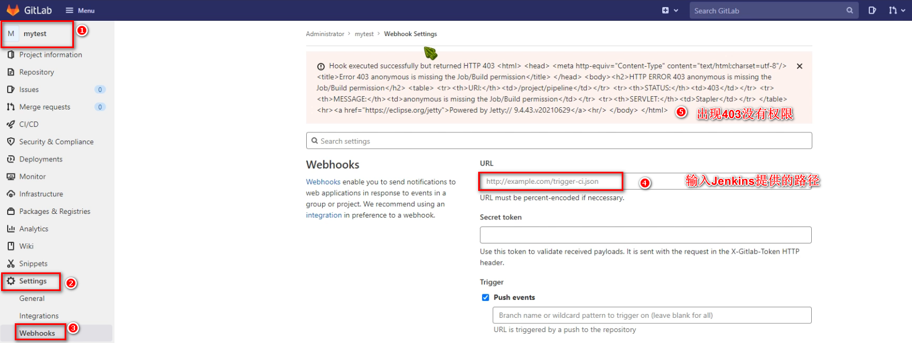Click the Deployments icon
The image size is (912, 343).
click(11, 159)
